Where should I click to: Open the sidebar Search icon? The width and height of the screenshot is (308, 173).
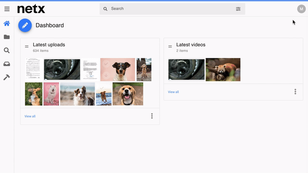(7, 50)
